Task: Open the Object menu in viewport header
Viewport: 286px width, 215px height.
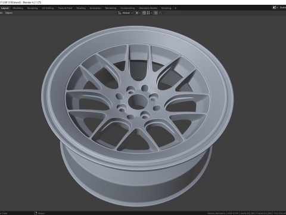Action: [x=9, y=13]
